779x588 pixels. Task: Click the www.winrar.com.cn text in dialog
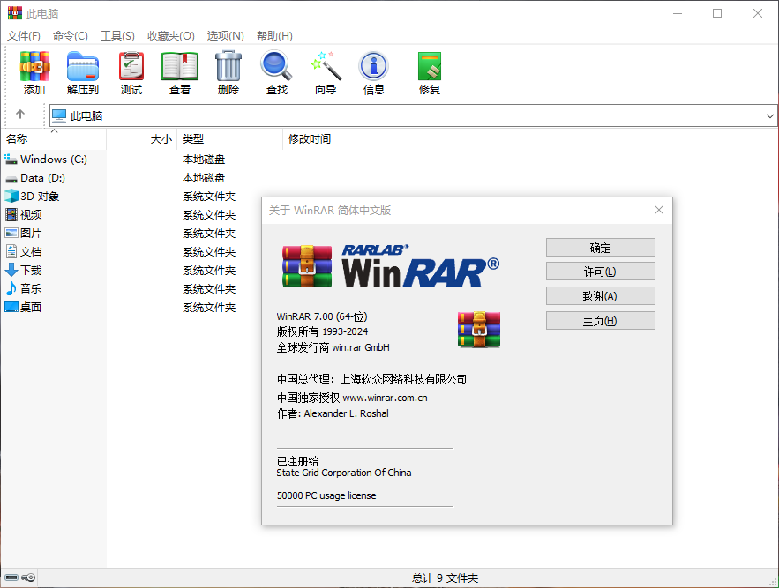pyautogui.click(x=385, y=398)
